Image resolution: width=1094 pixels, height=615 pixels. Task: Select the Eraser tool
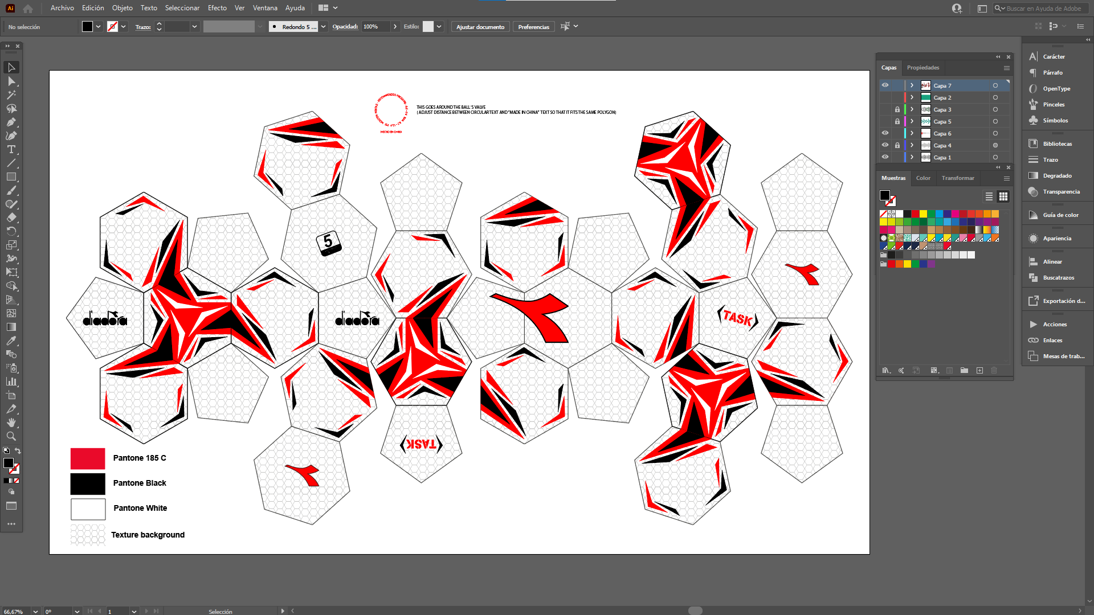click(11, 218)
